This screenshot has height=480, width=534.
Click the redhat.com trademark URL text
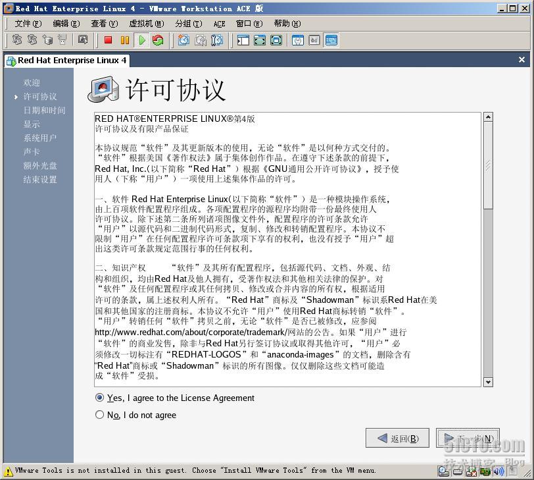pyautogui.click(x=191, y=332)
